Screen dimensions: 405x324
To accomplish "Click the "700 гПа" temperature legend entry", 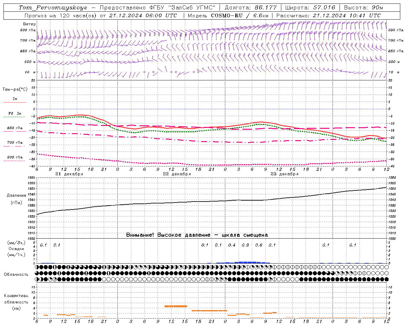I will pos(15,143).
